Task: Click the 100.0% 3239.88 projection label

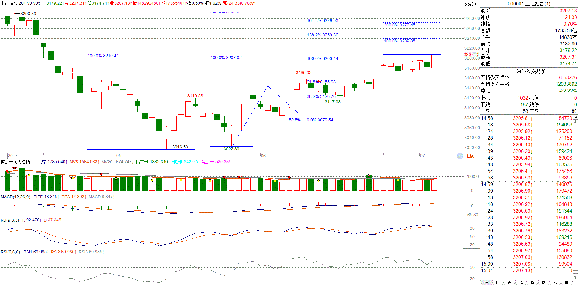Action: 400,41
